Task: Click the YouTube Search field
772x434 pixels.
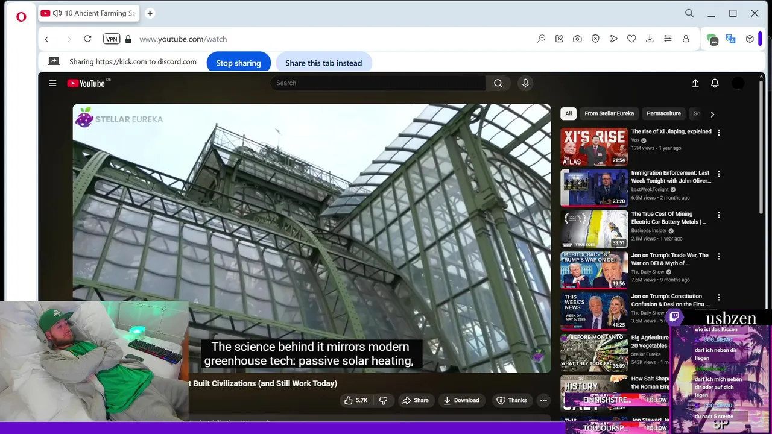Action: [x=378, y=83]
